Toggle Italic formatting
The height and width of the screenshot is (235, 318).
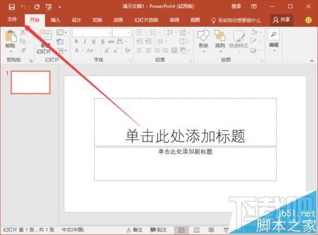pyautogui.click(x=85, y=41)
